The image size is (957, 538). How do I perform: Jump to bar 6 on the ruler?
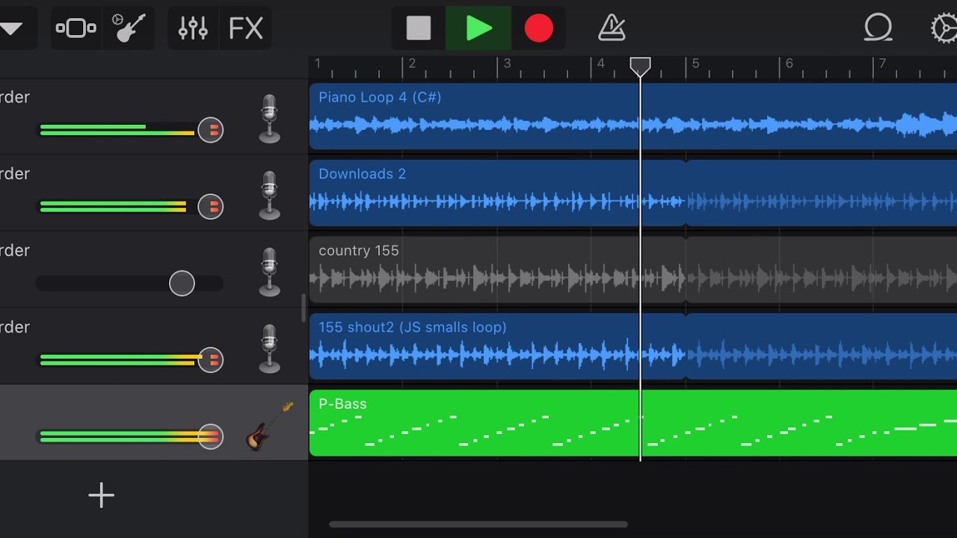(789, 64)
